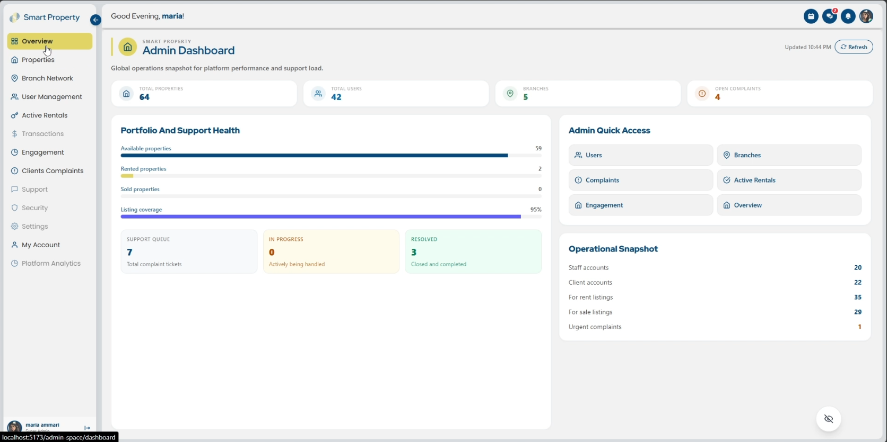Click the profile avatar in the top bar
This screenshot has height=442, width=887.
866,16
